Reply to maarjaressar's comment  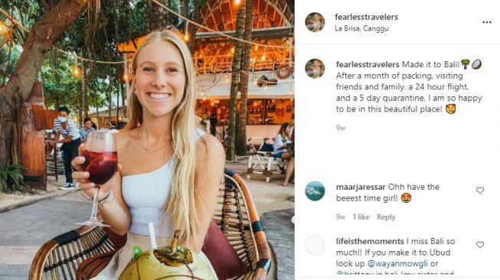pyautogui.click(x=386, y=217)
